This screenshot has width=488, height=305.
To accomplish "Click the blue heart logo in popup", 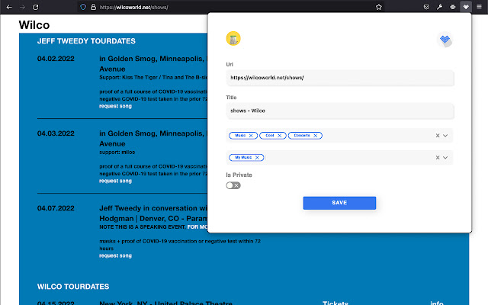I will point(445,40).
